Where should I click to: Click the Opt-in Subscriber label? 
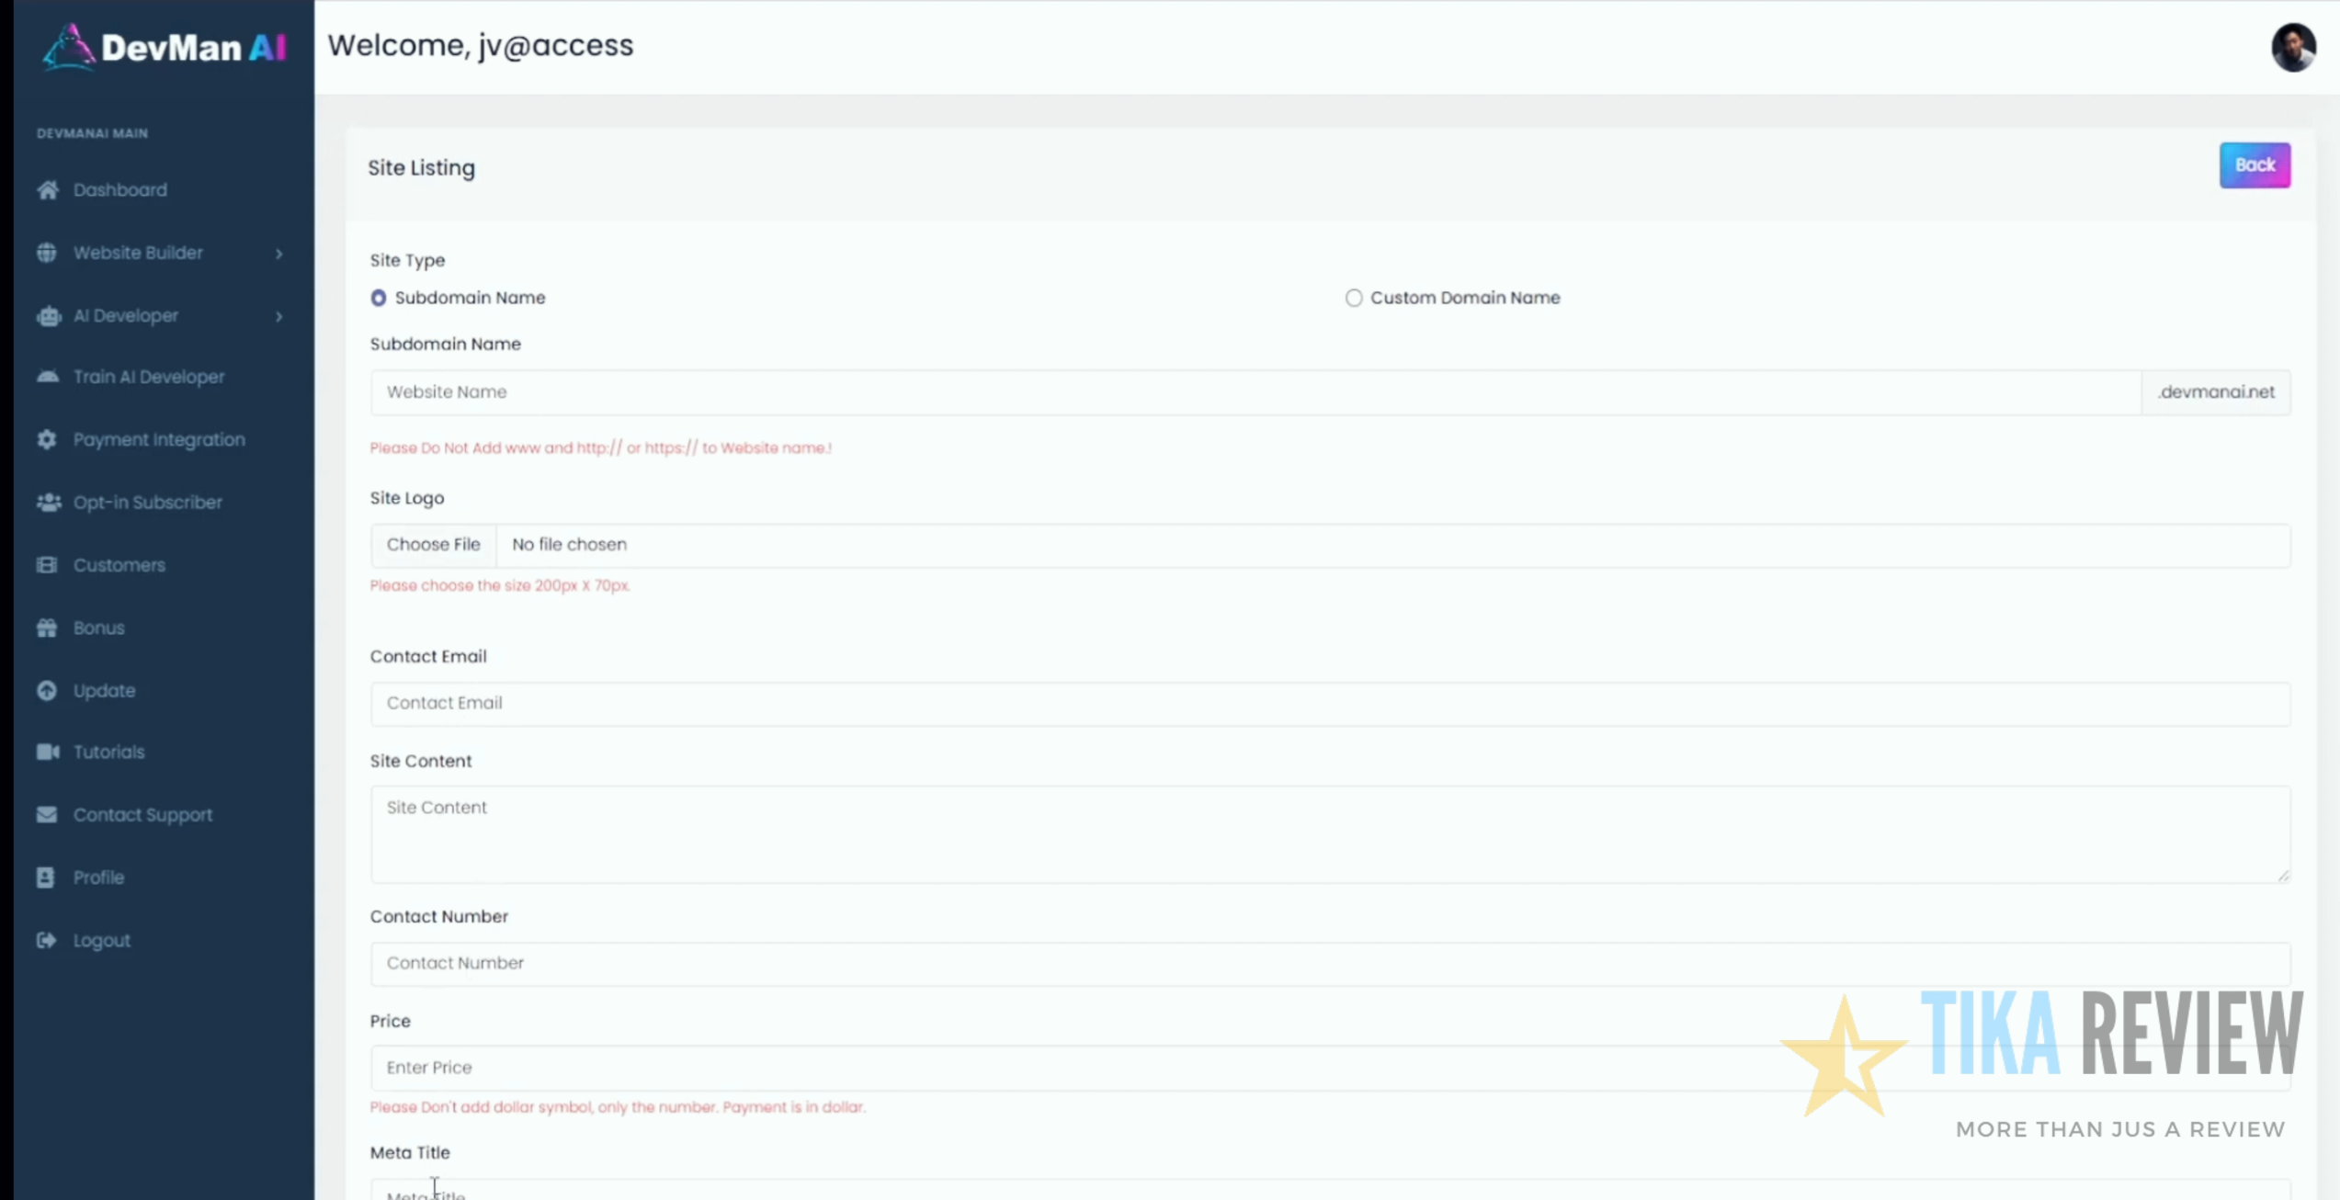coord(148,502)
